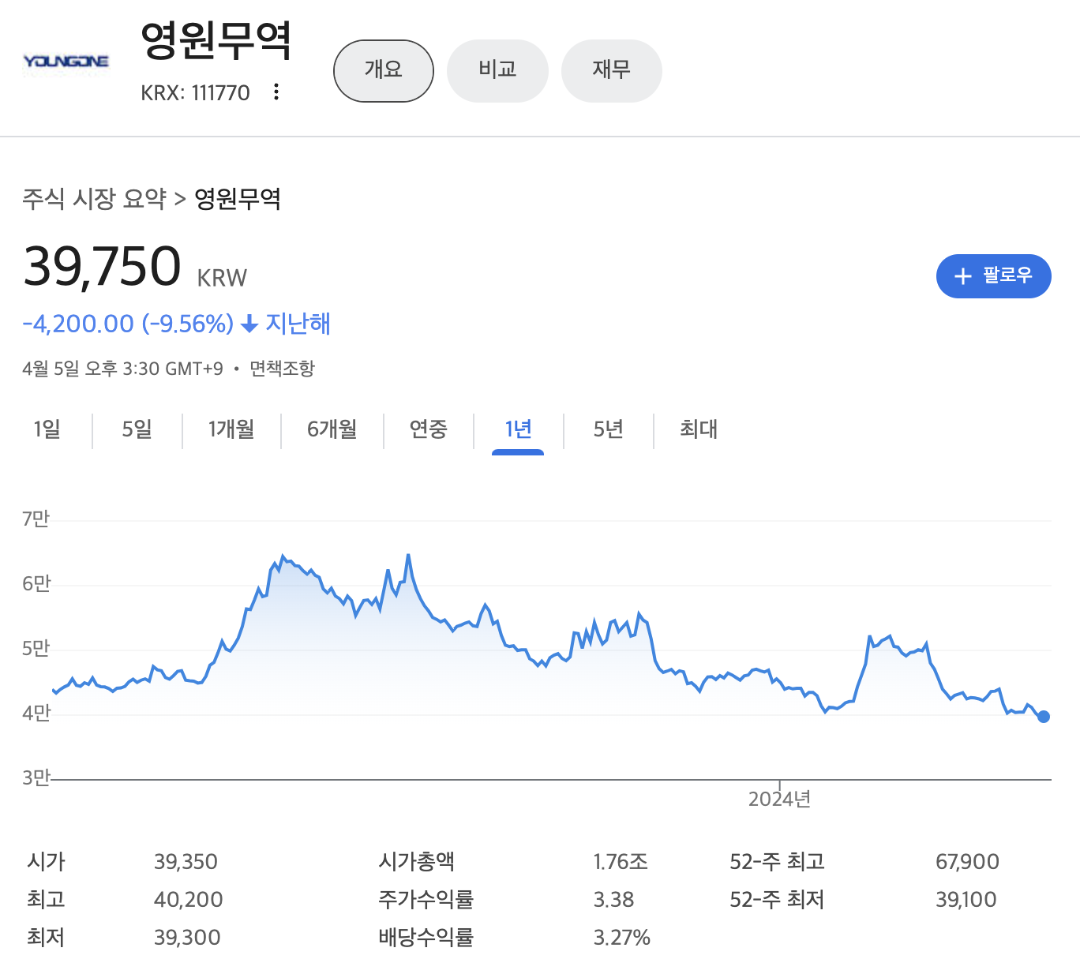This screenshot has height=974, width=1080.
Task: Click the 52-주 최고 label
Action: pyautogui.click(x=777, y=861)
